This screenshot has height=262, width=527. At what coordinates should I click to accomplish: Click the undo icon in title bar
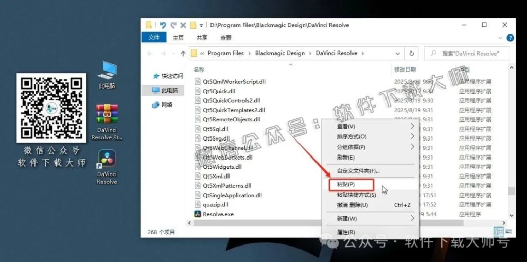[163, 25]
